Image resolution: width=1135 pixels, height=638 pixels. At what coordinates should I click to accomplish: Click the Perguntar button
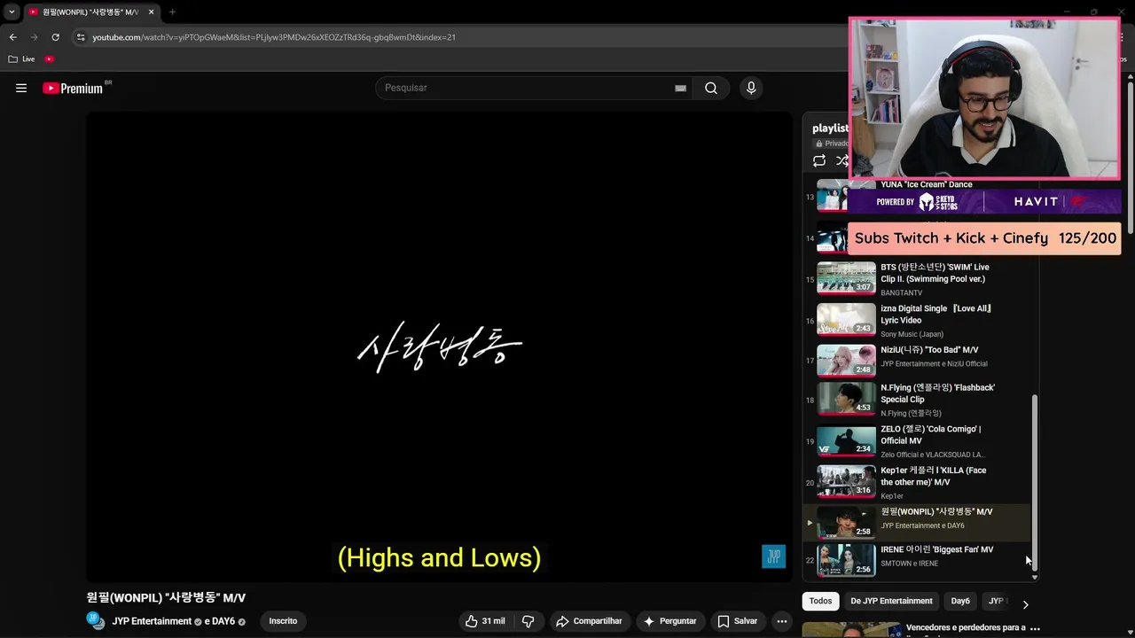pyautogui.click(x=670, y=621)
